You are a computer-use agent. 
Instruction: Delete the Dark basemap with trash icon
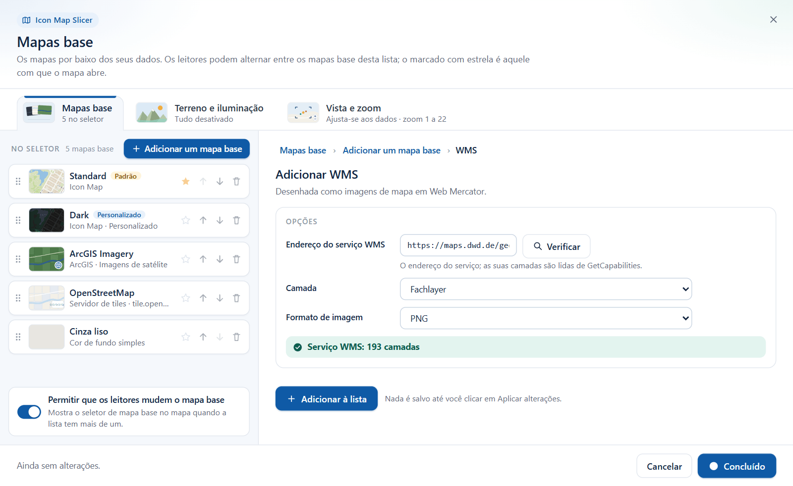coord(236,220)
